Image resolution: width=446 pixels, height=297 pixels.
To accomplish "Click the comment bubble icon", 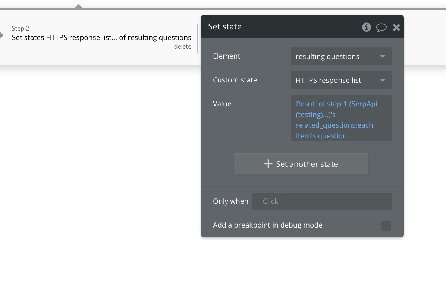I will [381, 27].
